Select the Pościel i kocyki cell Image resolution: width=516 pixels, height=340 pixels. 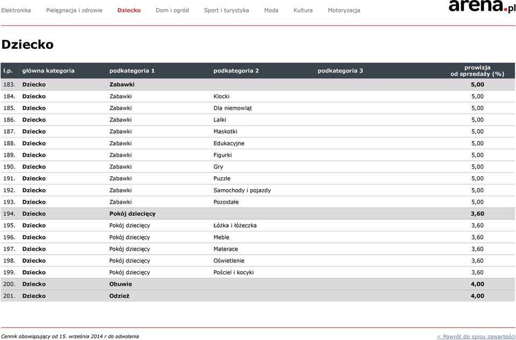pyautogui.click(x=234, y=273)
